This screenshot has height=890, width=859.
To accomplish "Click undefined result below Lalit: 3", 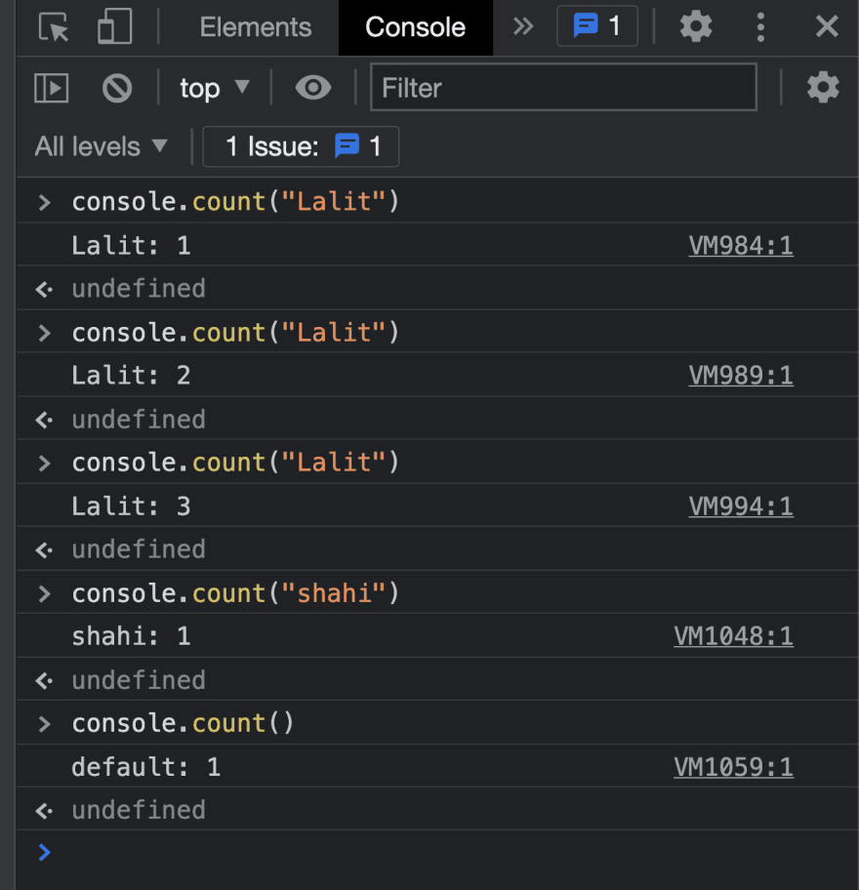I will pyautogui.click(x=139, y=549).
